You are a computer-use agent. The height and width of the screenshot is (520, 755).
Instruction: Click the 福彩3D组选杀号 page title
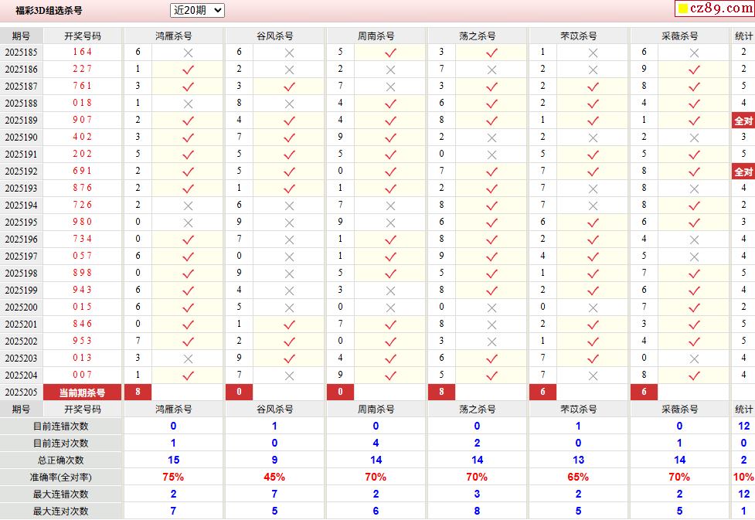click(x=49, y=10)
